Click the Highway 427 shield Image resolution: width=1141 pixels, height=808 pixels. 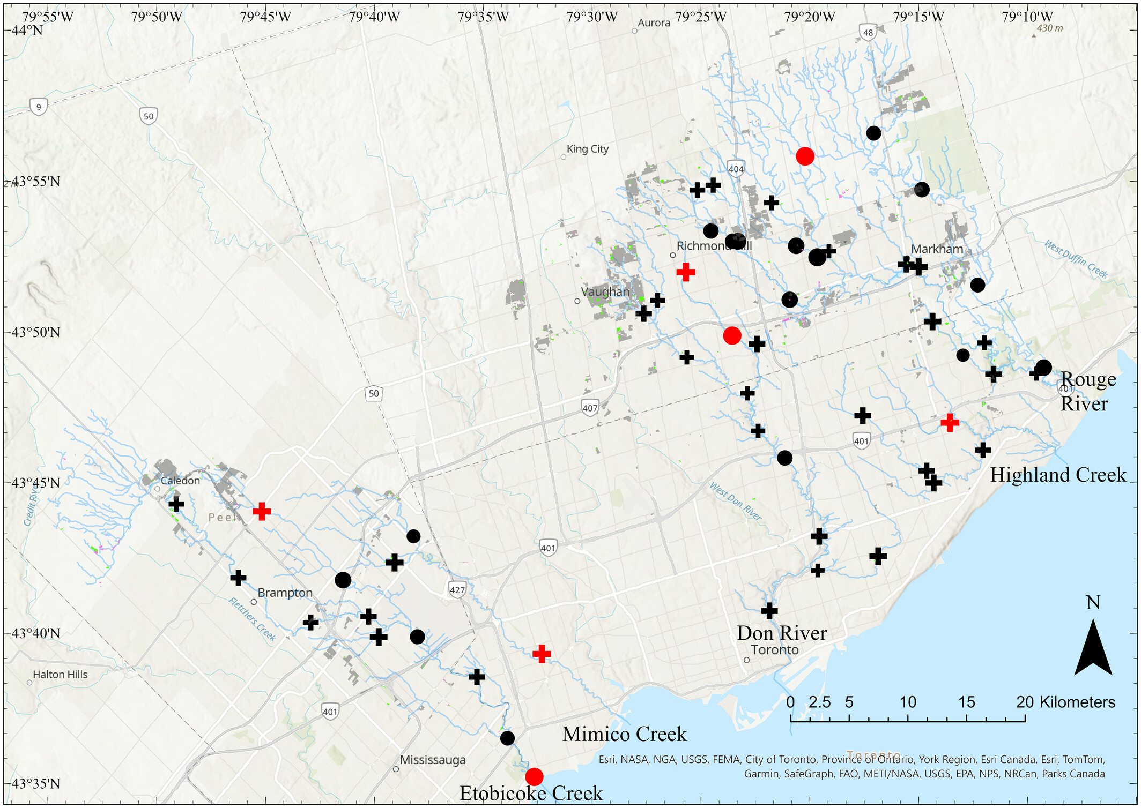pos(457,590)
